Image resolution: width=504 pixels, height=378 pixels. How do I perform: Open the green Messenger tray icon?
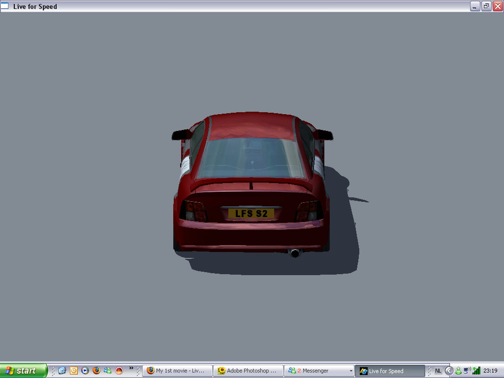(x=458, y=371)
